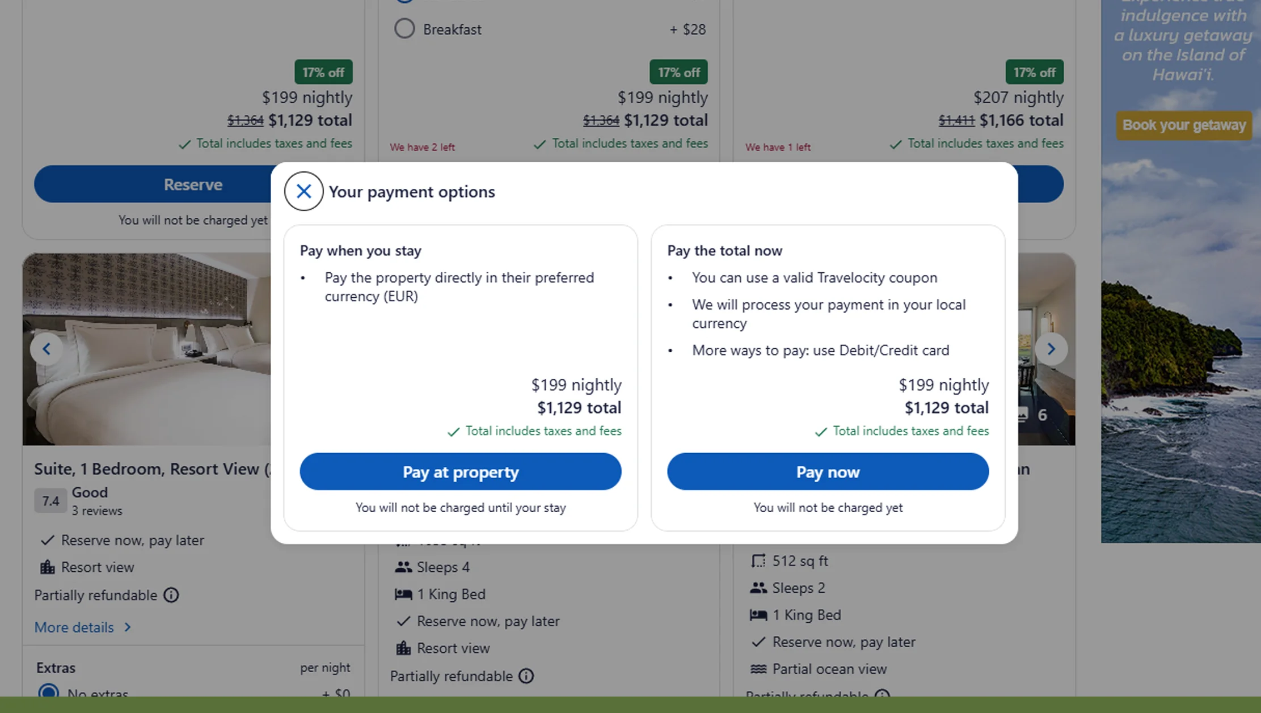The height and width of the screenshot is (713, 1261).
Task: Select the No extras option
Action: [49, 691]
